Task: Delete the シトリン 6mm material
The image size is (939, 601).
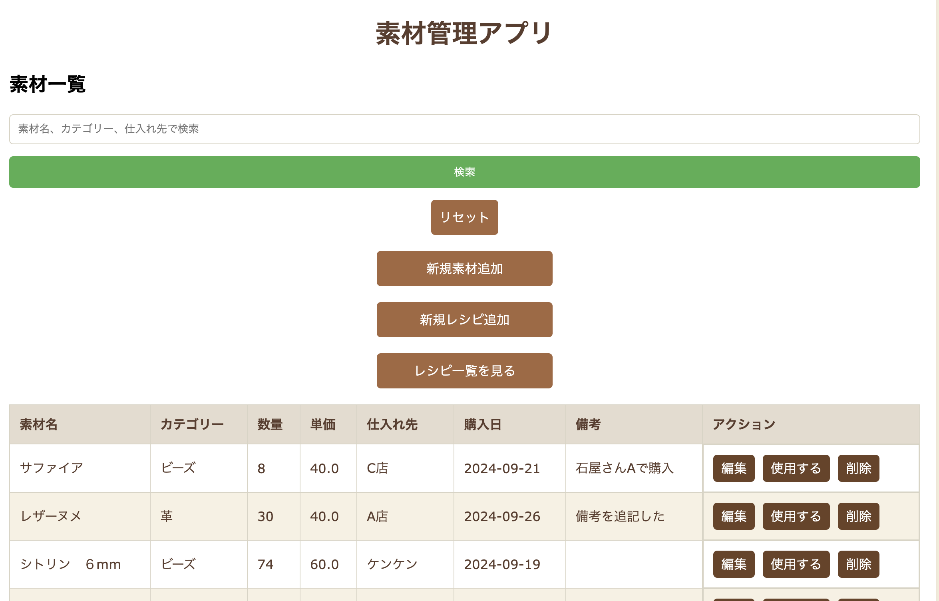Action: [858, 564]
